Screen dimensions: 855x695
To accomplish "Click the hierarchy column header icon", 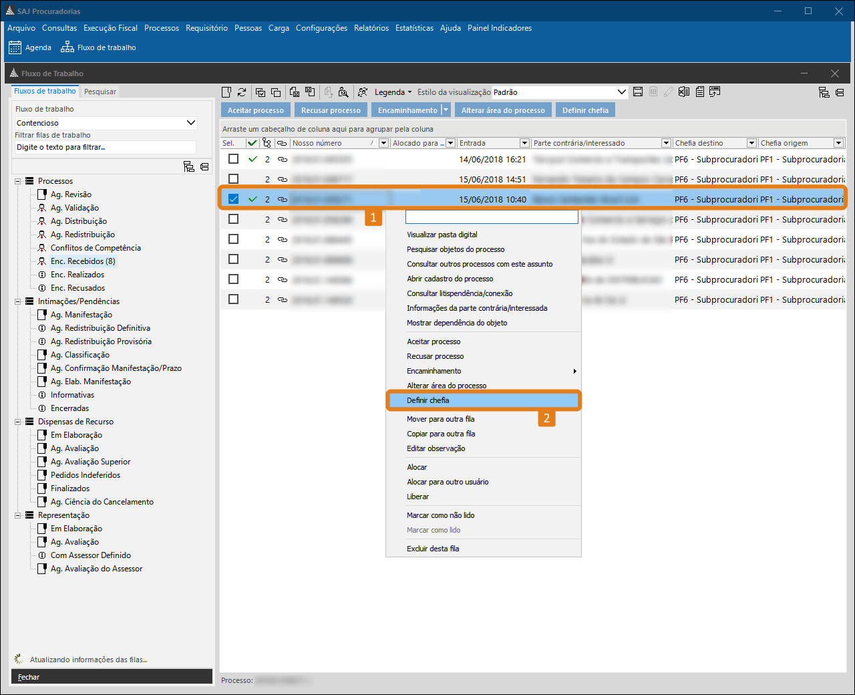I will click(x=267, y=143).
